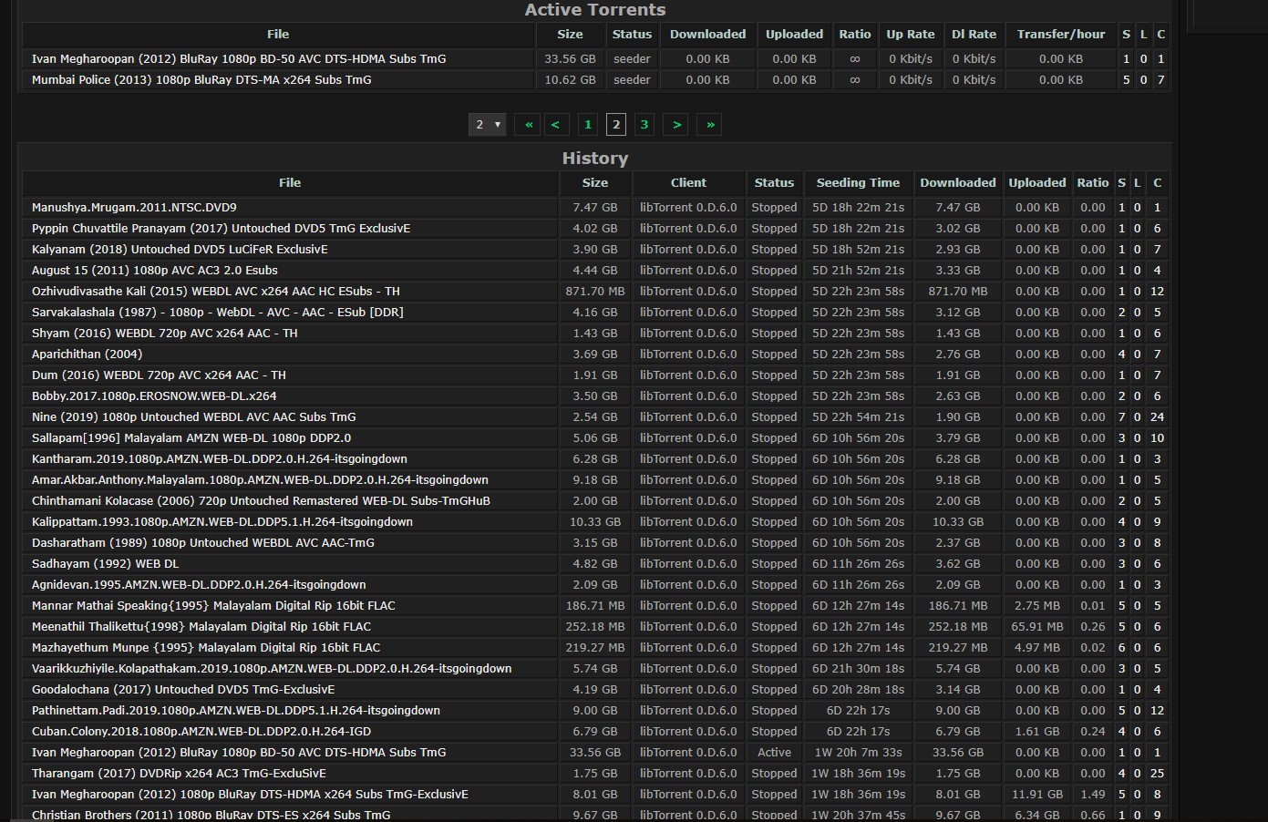Go to next page with > button
The height and width of the screenshot is (822, 1268).
(x=676, y=125)
